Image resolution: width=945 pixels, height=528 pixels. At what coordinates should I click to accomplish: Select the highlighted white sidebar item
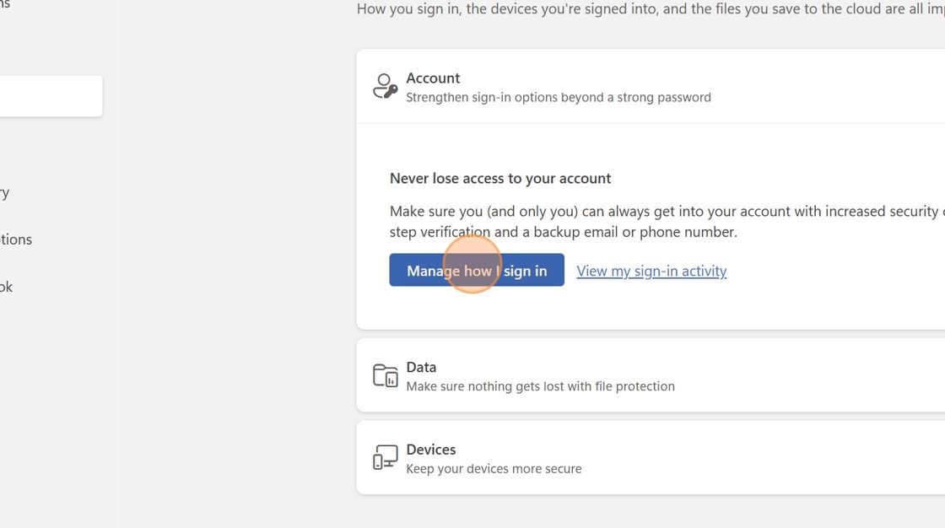(x=51, y=96)
